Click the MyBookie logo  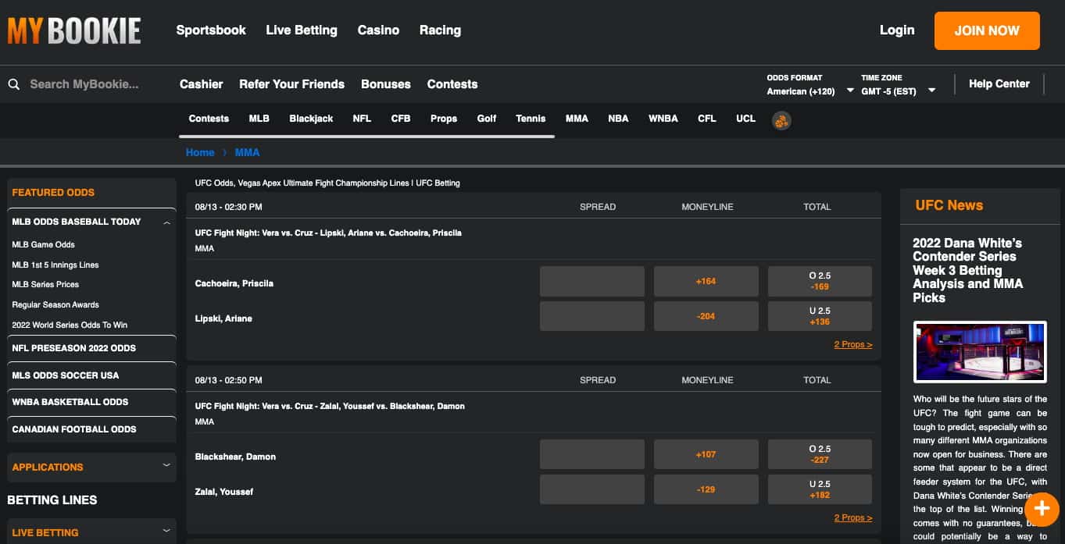[x=74, y=30]
